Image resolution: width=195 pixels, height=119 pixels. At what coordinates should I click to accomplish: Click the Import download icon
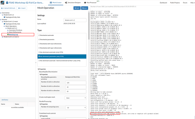coord(19,8)
